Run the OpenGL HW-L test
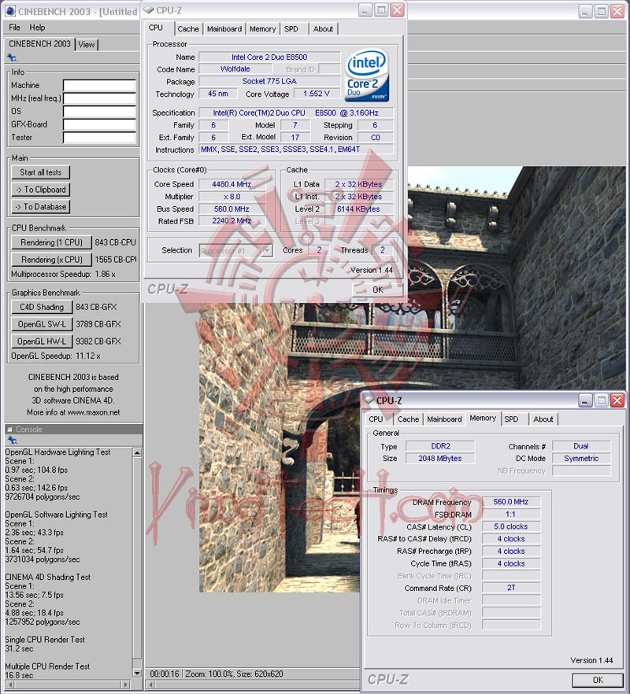Viewport: 630px width, 694px height. point(42,341)
